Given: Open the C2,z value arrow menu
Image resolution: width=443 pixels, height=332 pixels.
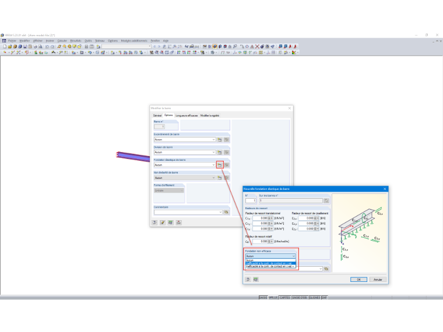Looking at the screenshot, I should (318, 229).
